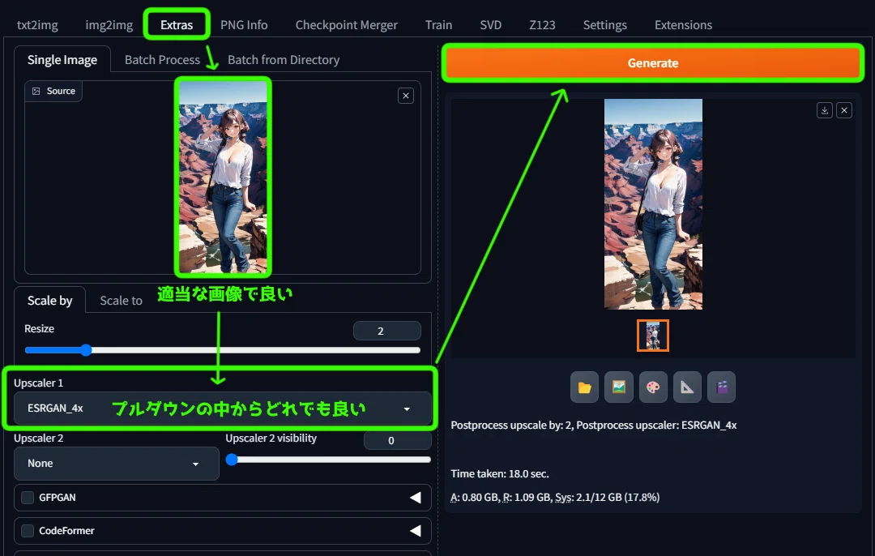The height and width of the screenshot is (556, 875).
Task: Switch to the img2img tab
Action: 109,25
